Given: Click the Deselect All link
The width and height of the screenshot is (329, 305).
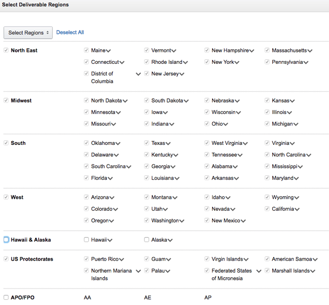Looking at the screenshot, I should [70, 32].
